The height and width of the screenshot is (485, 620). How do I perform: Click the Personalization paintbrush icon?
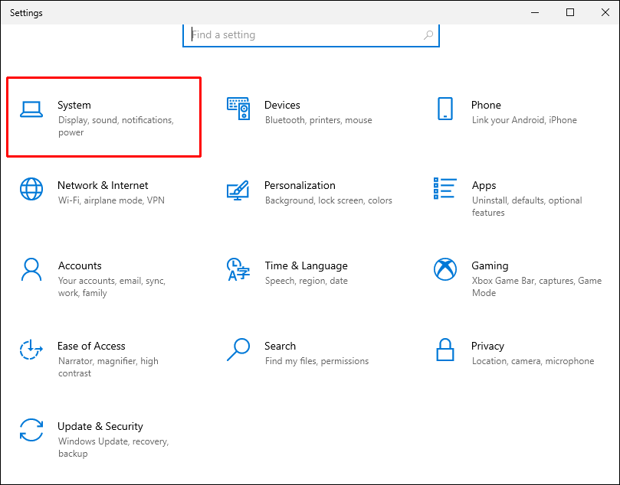[x=238, y=190]
